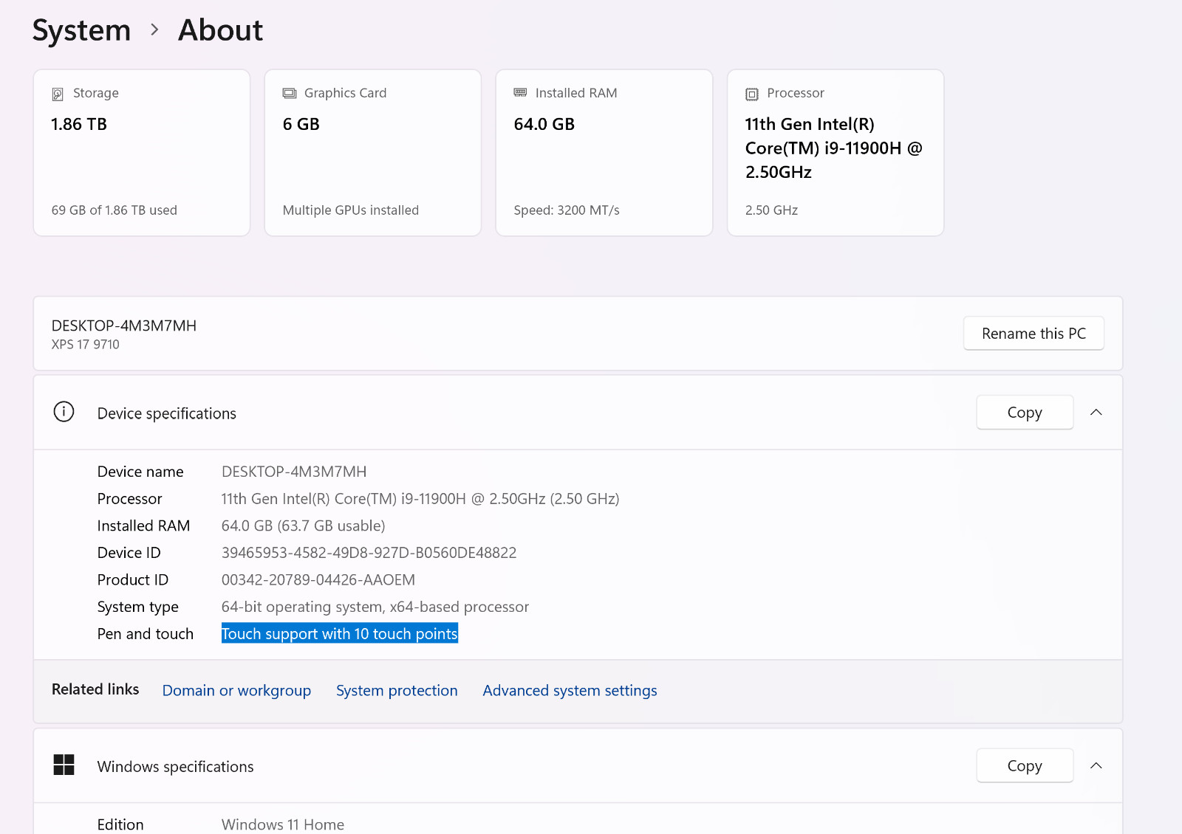1182x834 pixels.
Task: Collapse the Device specifications section
Action: pos(1096,413)
